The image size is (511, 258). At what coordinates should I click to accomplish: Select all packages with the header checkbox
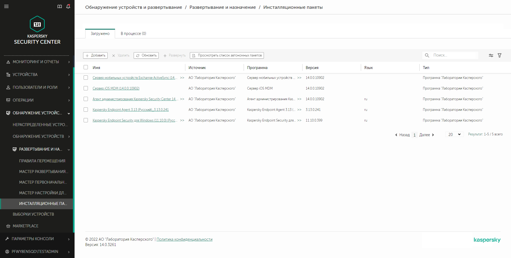[86, 67]
